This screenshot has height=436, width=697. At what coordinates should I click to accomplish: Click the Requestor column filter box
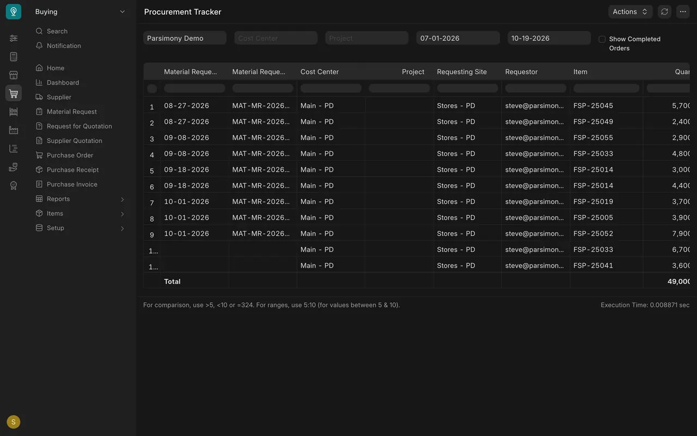pyautogui.click(x=536, y=88)
